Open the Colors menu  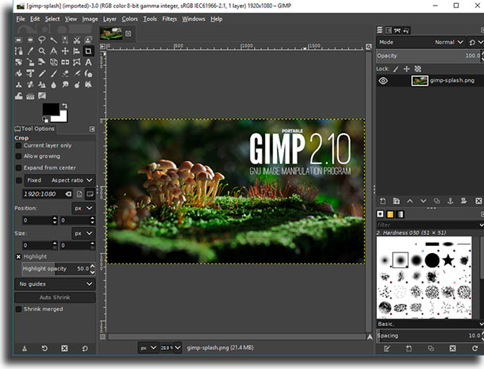(x=129, y=19)
